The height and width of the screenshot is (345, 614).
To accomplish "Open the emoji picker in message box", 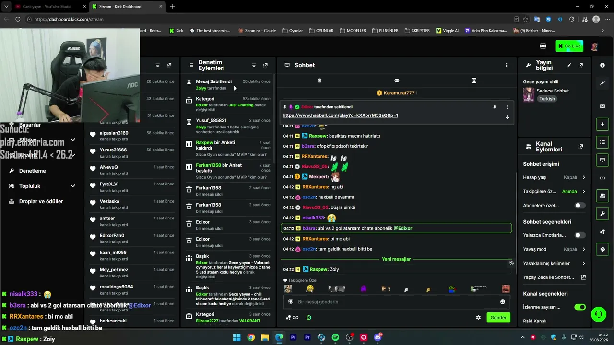I will coord(503,302).
